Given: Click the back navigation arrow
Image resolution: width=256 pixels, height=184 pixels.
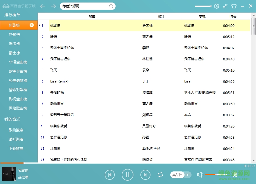Looking at the screenshot, I should point(42,6).
